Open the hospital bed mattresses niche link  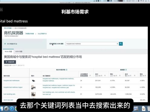tap(12, 81)
